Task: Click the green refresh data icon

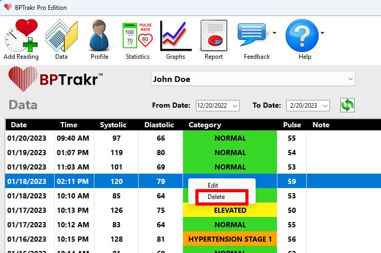Action: click(347, 105)
